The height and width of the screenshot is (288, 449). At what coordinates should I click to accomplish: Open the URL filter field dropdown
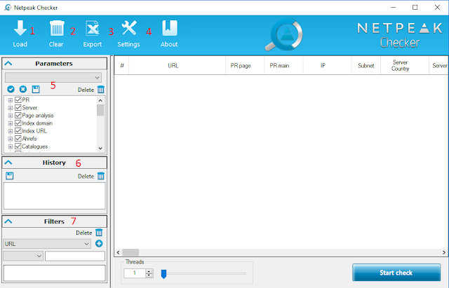47,244
